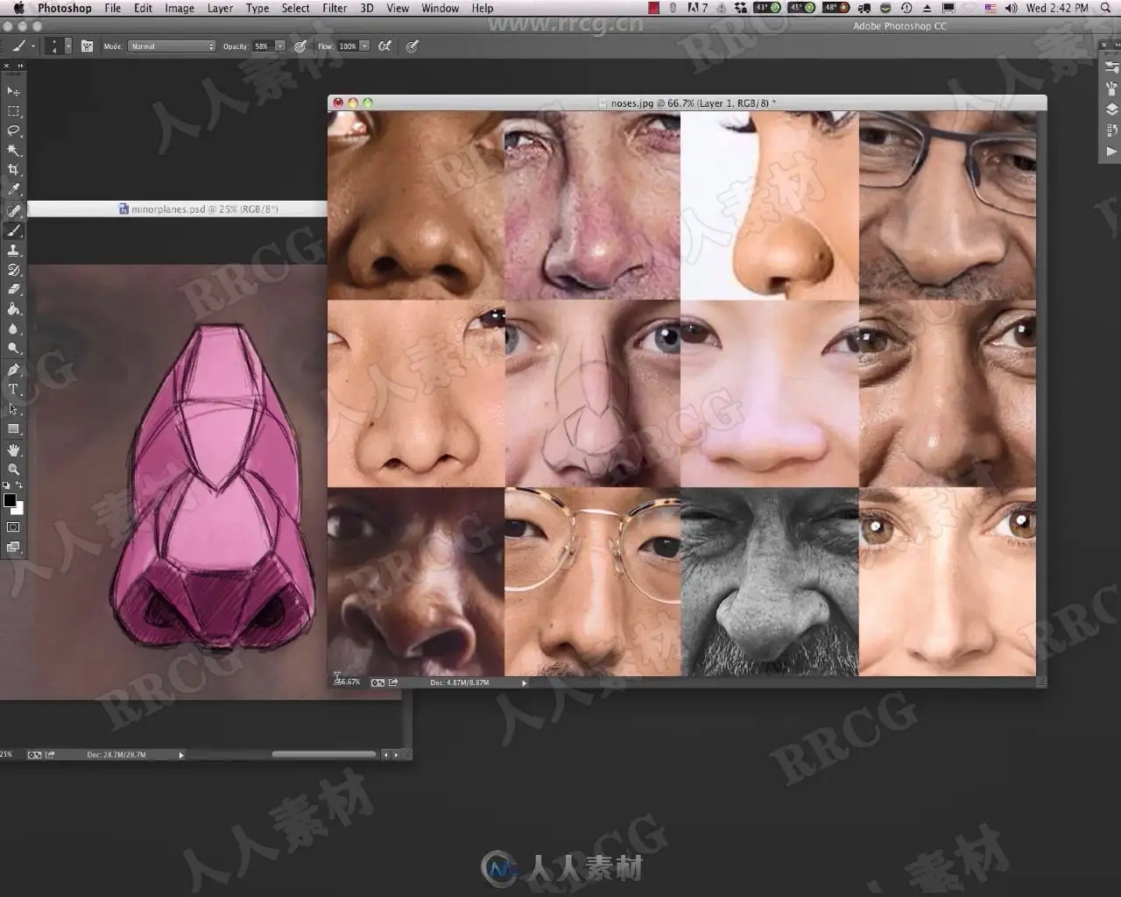This screenshot has height=897, width=1121.
Task: Select the Clone Stamp tool
Action: (x=13, y=251)
